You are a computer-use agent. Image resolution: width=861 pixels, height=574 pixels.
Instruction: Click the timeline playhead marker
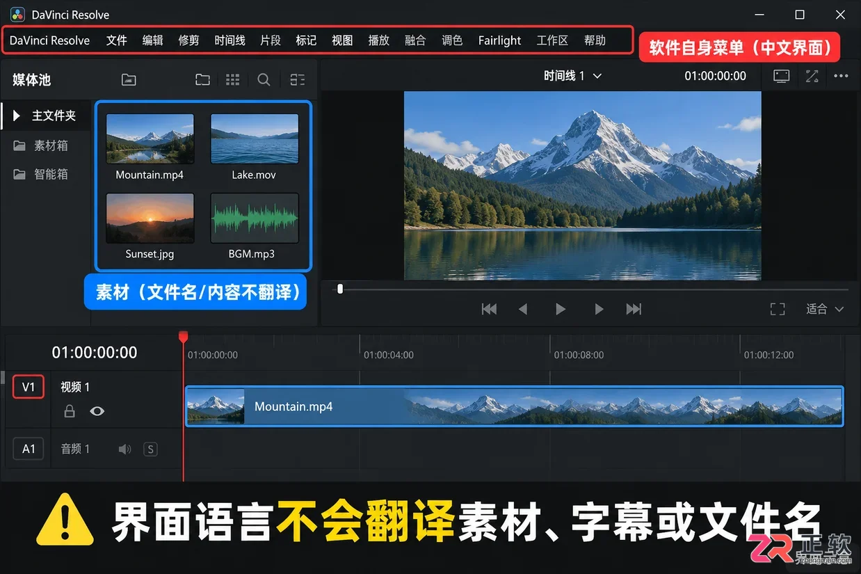coord(184,337)
